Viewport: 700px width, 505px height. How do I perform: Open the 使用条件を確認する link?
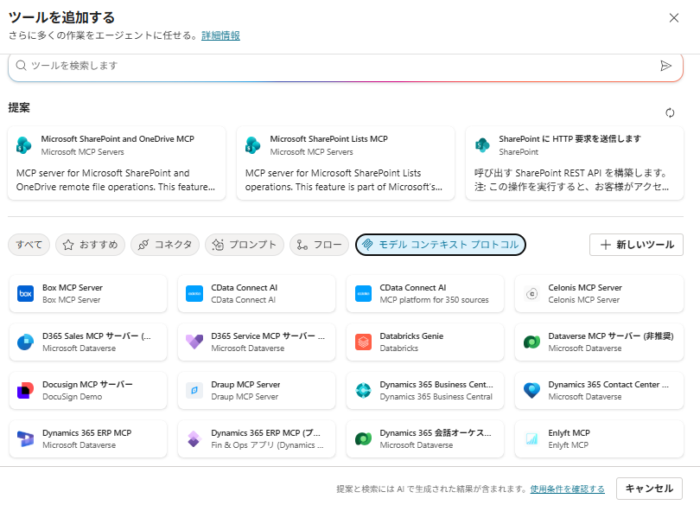(x=568, y=489)
